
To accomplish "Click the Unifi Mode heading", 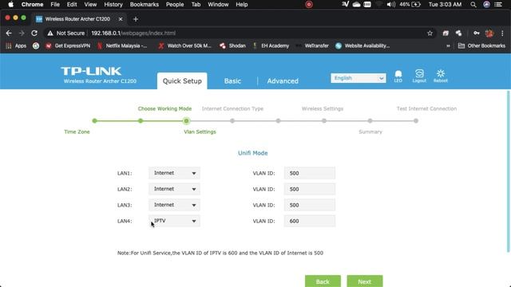I will [x=252, y=153].
